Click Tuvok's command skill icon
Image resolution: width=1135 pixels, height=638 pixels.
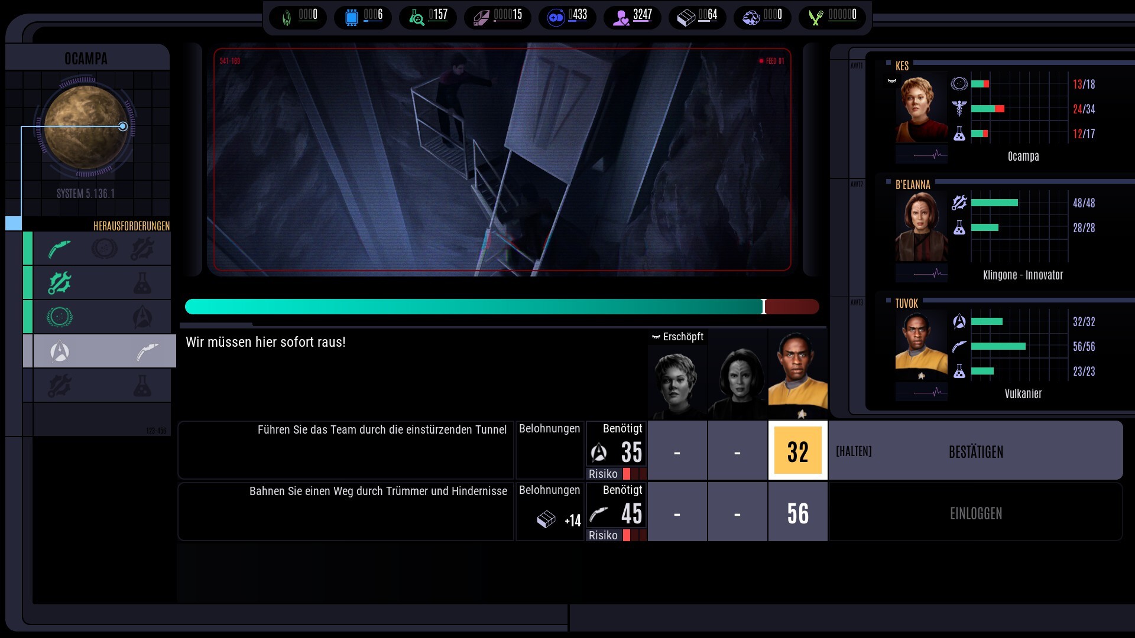point(959,321)
